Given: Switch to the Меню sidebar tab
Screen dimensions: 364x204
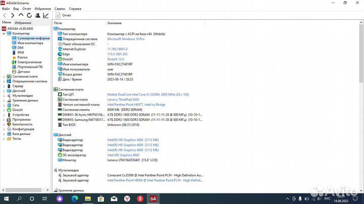Looking at the screenshot, I should (x=7, y=23).
